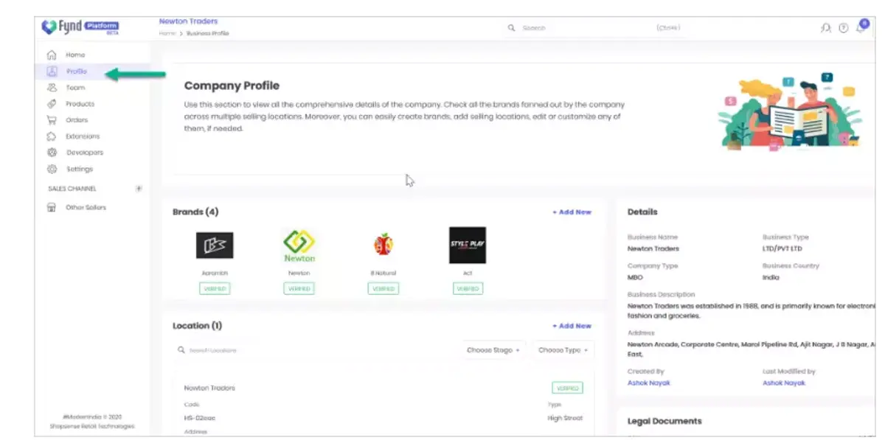Select the Profile sidebar icon
This screenshot has width=885, height=446.
click(52, 72)
